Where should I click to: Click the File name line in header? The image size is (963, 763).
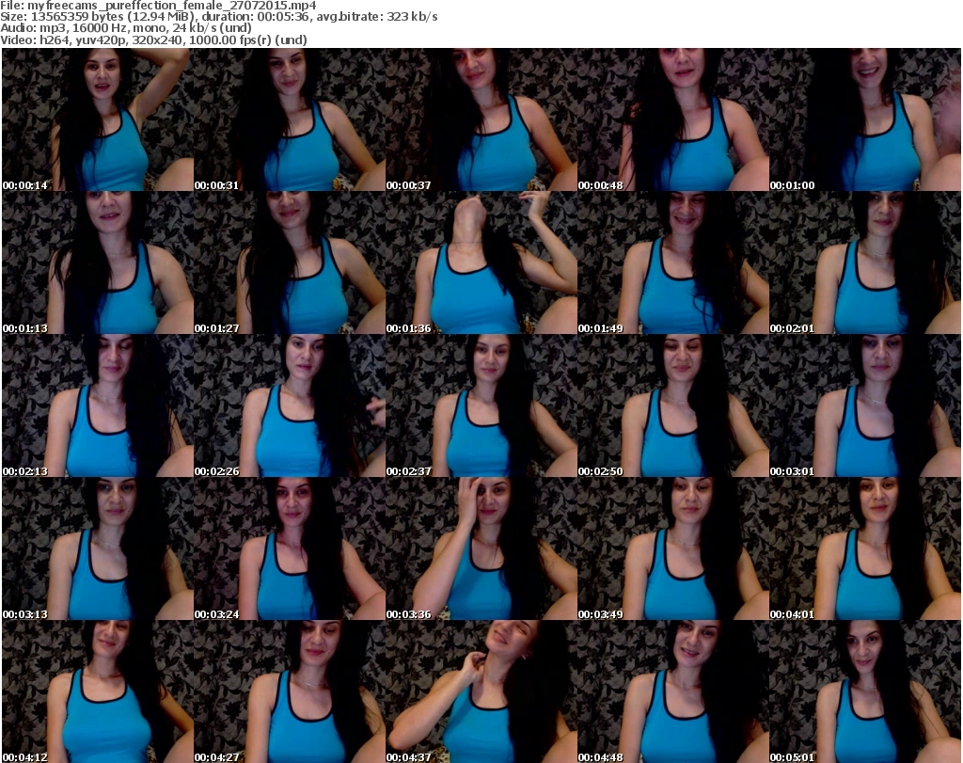pos(158,6)
